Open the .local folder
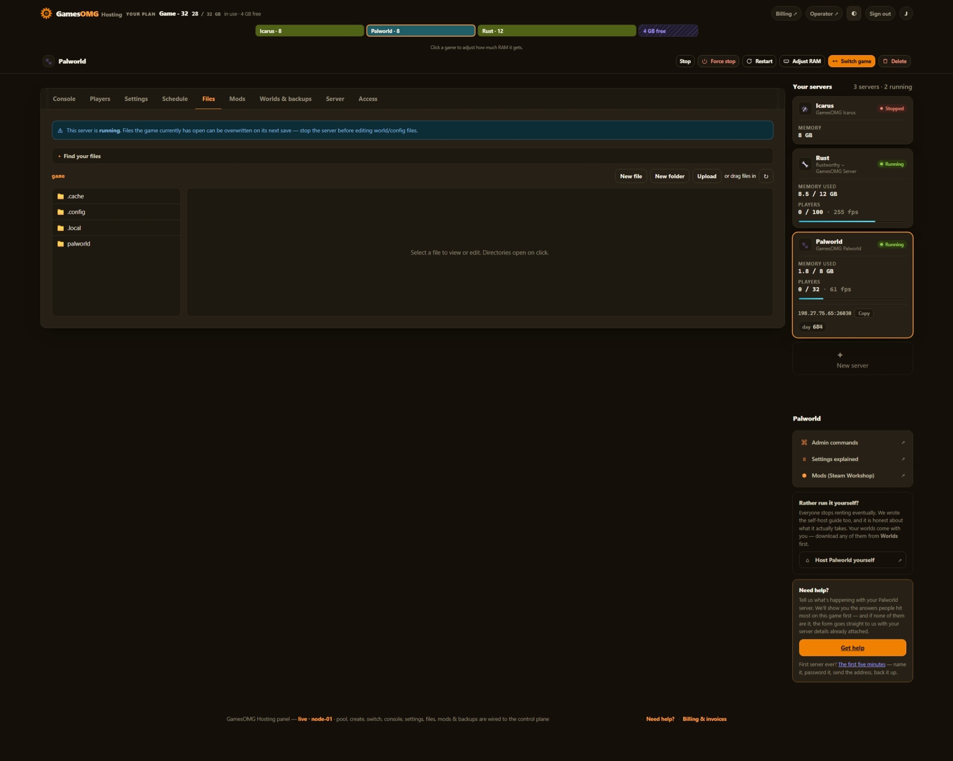The height and width of the screenshot is (761, 953). (x=116, y=228)
